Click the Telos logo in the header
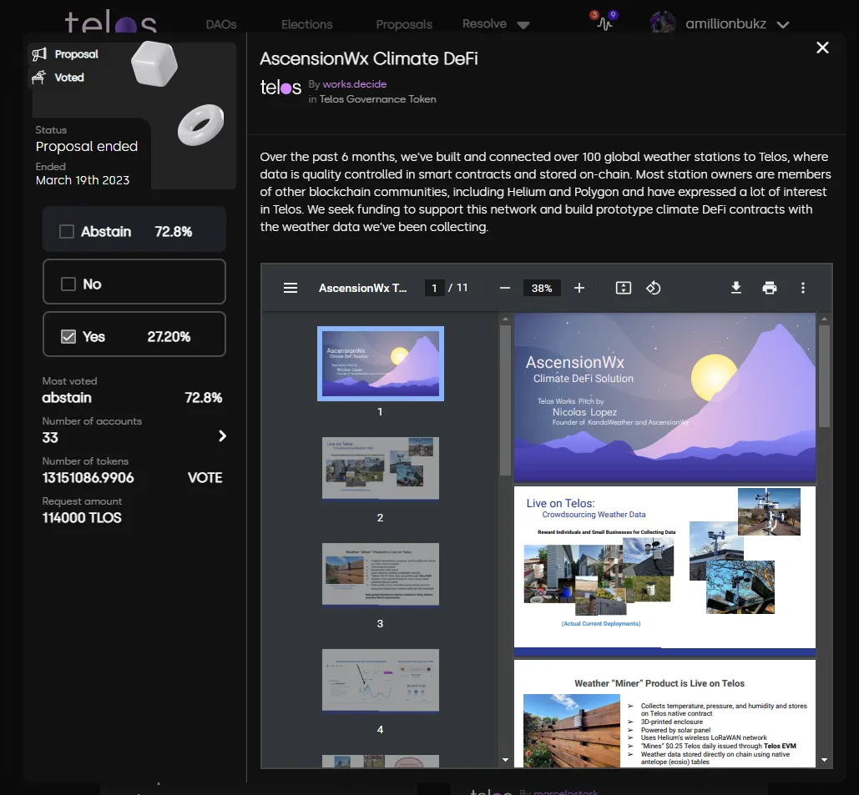This screenshot has width=859, height=795. (111, 22)
